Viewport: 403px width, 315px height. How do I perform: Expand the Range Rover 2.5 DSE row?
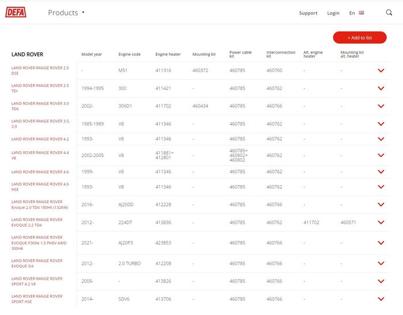pos(381,70)
